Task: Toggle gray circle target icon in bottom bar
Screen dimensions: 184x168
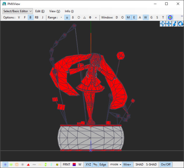Action: (22, 165)
